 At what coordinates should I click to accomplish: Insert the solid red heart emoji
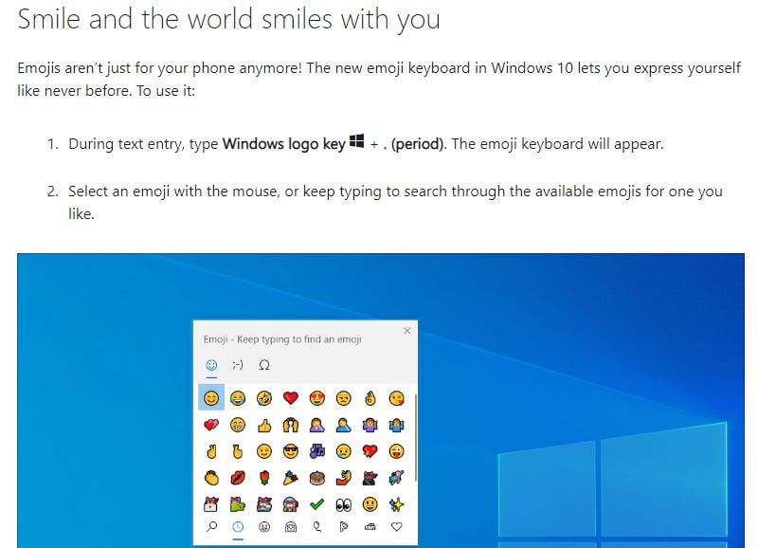coord(291,398)
